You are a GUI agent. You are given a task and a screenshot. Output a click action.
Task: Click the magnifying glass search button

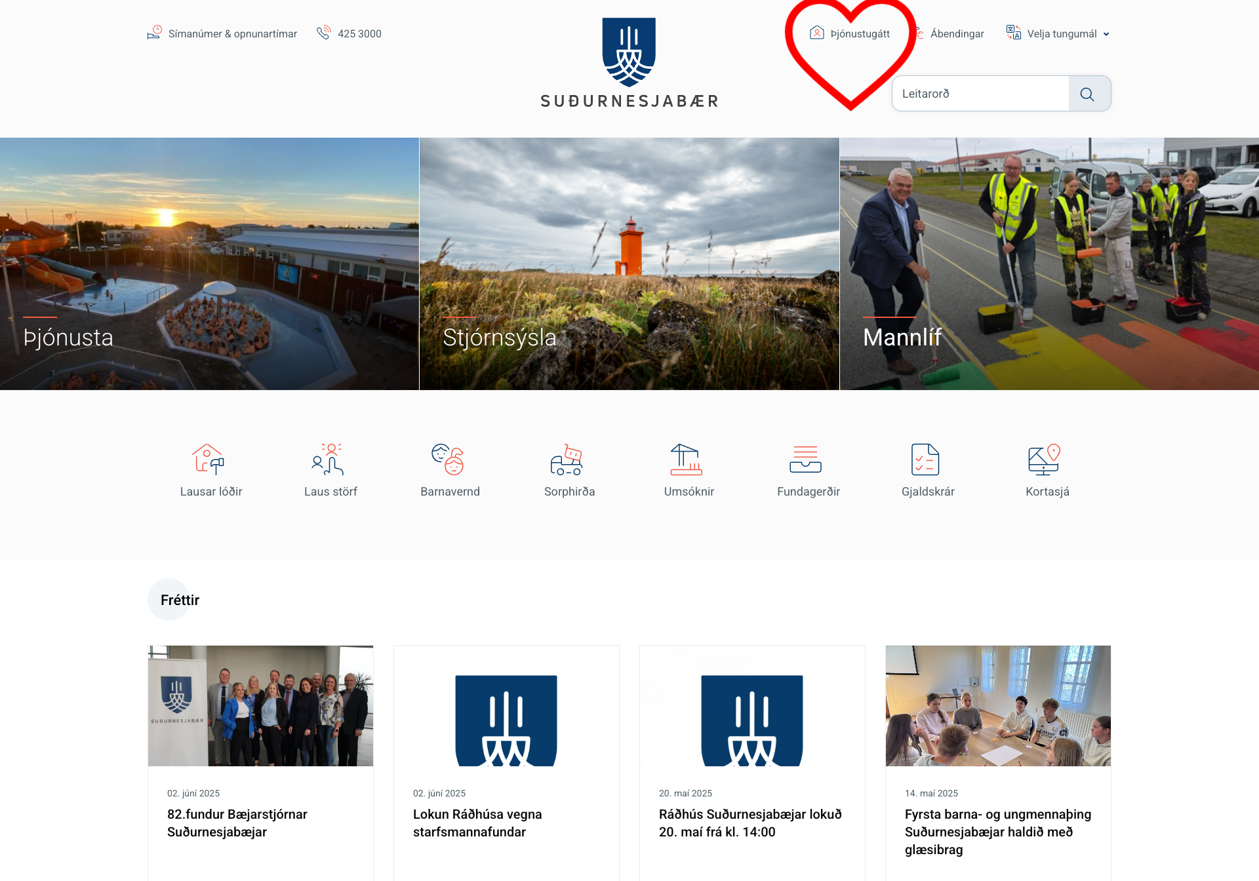pyautogui.click(x=1089, y=94)
